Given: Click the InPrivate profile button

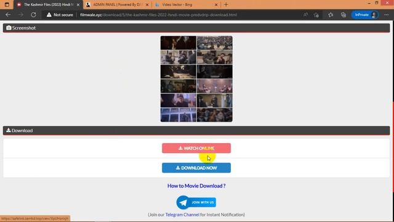Looking at the screenshot, I should coord(365,15).
